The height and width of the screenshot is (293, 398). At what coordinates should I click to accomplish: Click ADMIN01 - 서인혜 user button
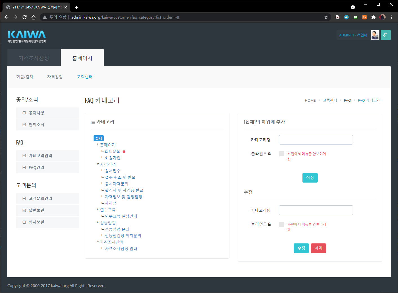(x=353, y=35)
